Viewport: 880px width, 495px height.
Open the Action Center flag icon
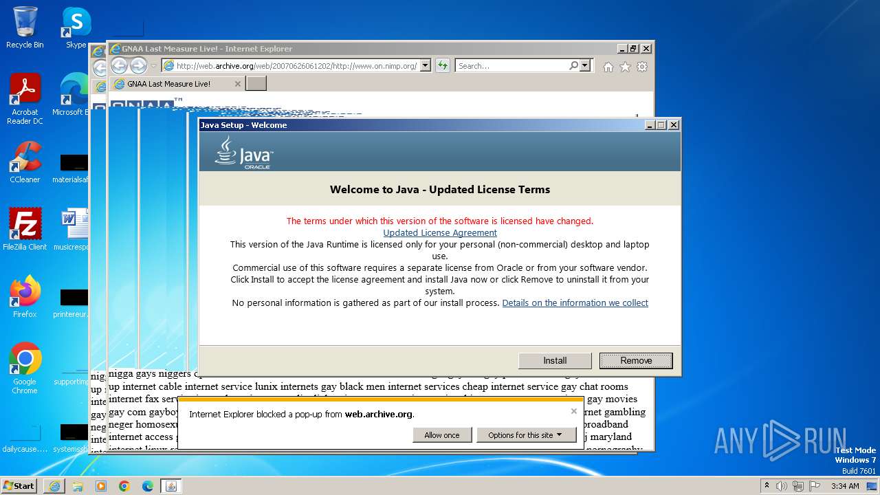pos(814,486)
